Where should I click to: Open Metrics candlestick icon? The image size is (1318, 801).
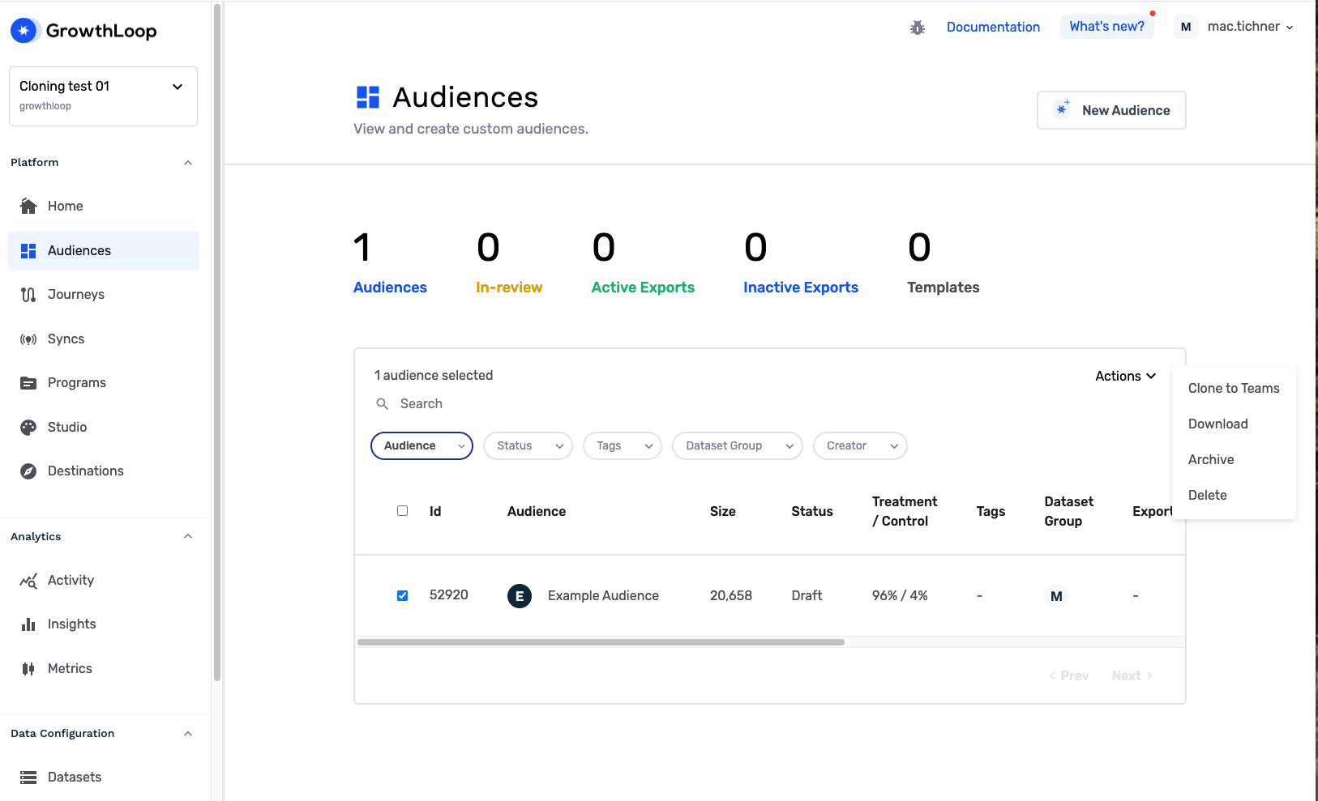coord(28,669)
